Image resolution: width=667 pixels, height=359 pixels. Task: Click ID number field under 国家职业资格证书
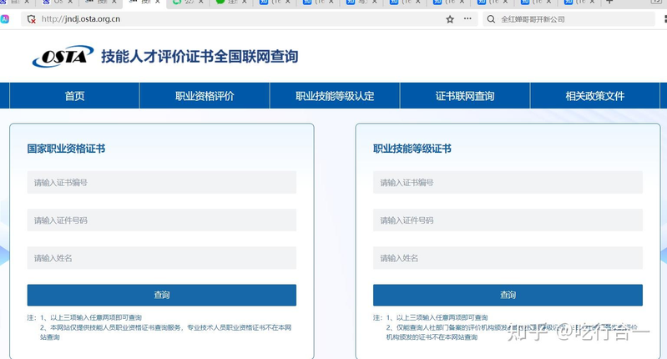click(x=161, y=220)
